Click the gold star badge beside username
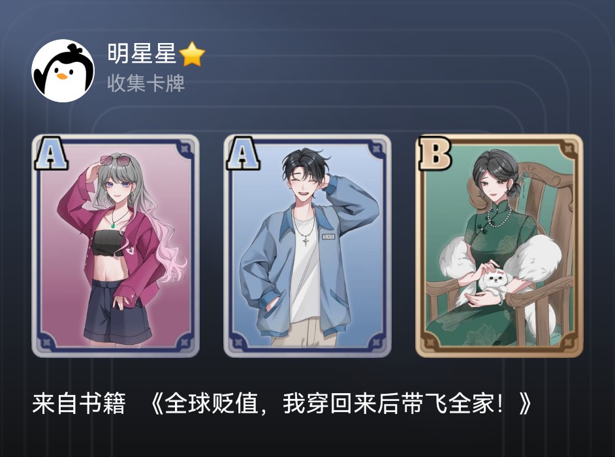This screenshot has height=457, width=615. (192, 54)
